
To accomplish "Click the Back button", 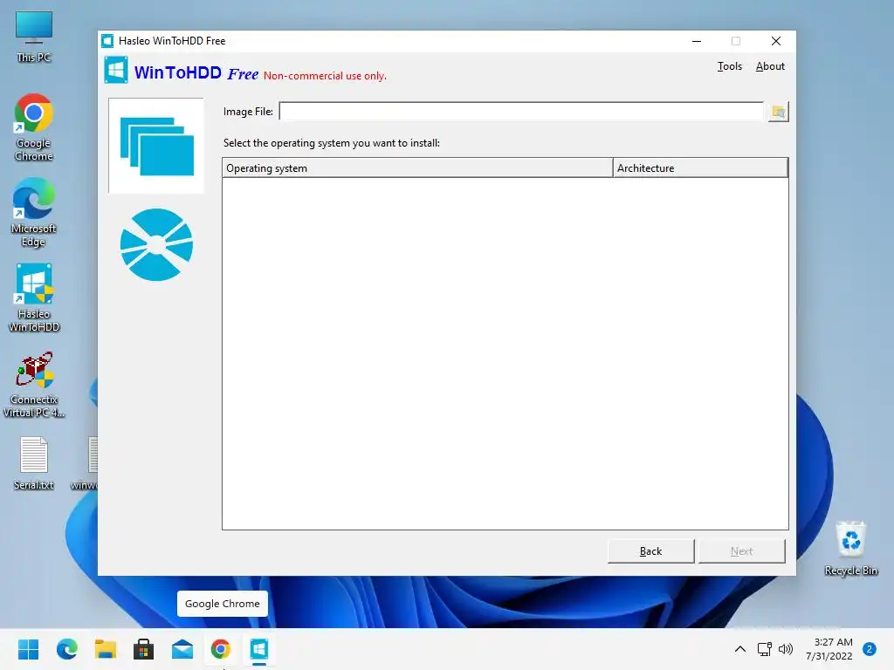I will point(650,551).
